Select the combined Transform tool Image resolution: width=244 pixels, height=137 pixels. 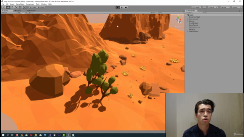[x=24, y=8]
